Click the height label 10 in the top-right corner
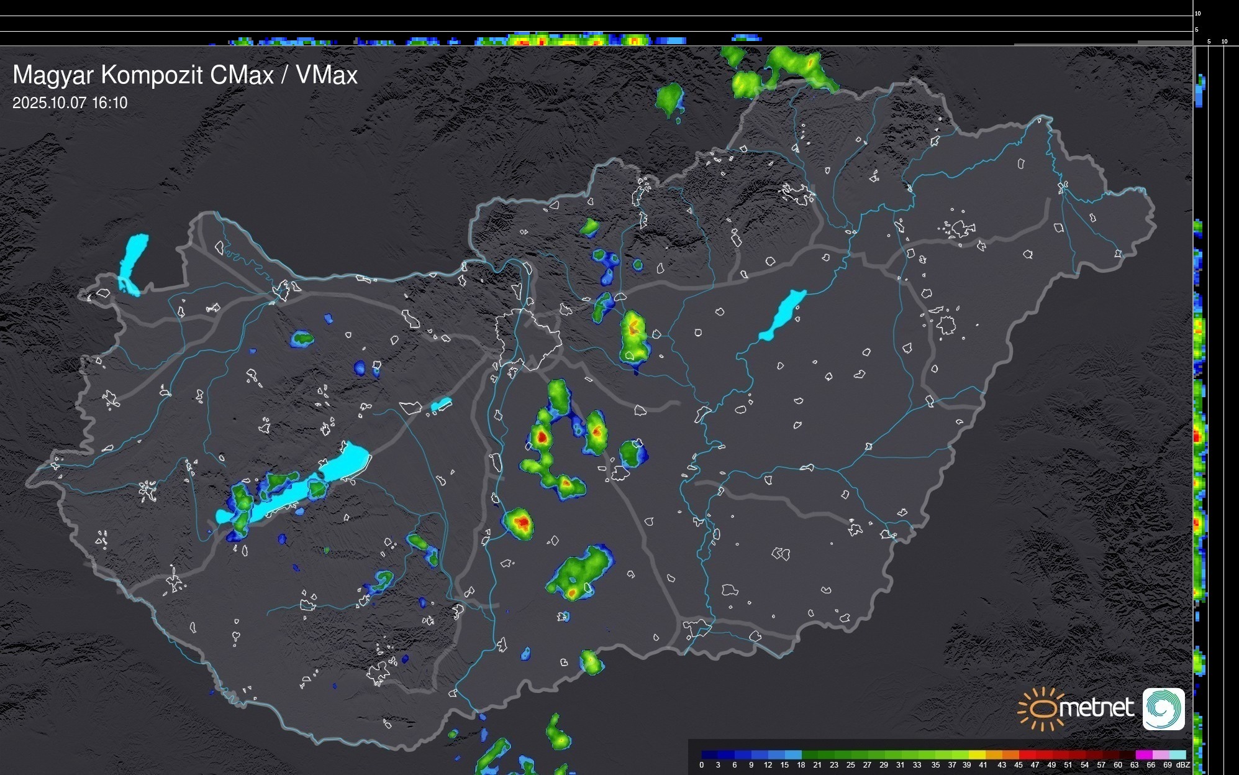Image resolution: width=1239 pixels, height=775 pixels. (x=1197, y=13)
